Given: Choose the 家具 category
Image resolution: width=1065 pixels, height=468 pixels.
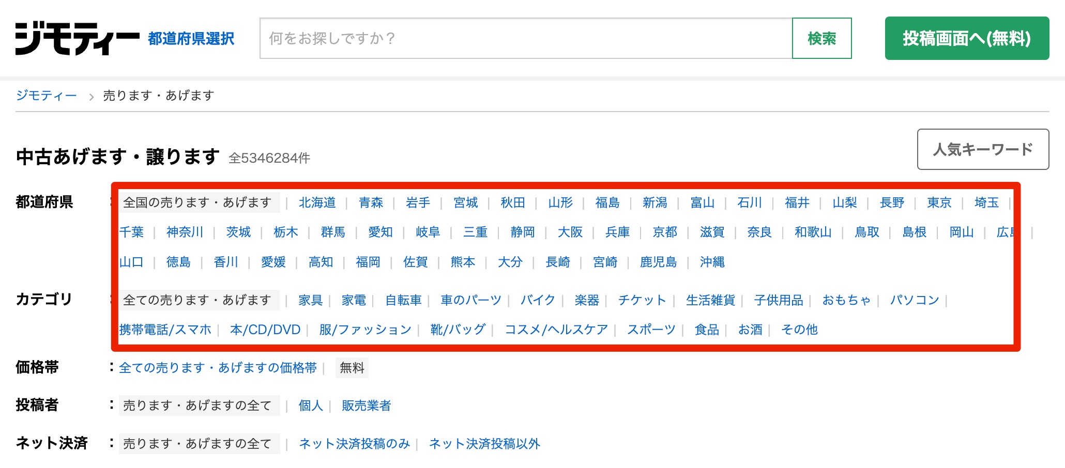Looking at the screenshot, I should point(311,300).
